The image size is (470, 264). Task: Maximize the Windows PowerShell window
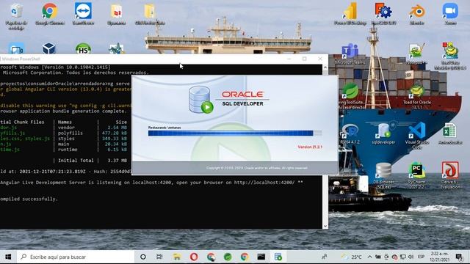pos(305,59)
